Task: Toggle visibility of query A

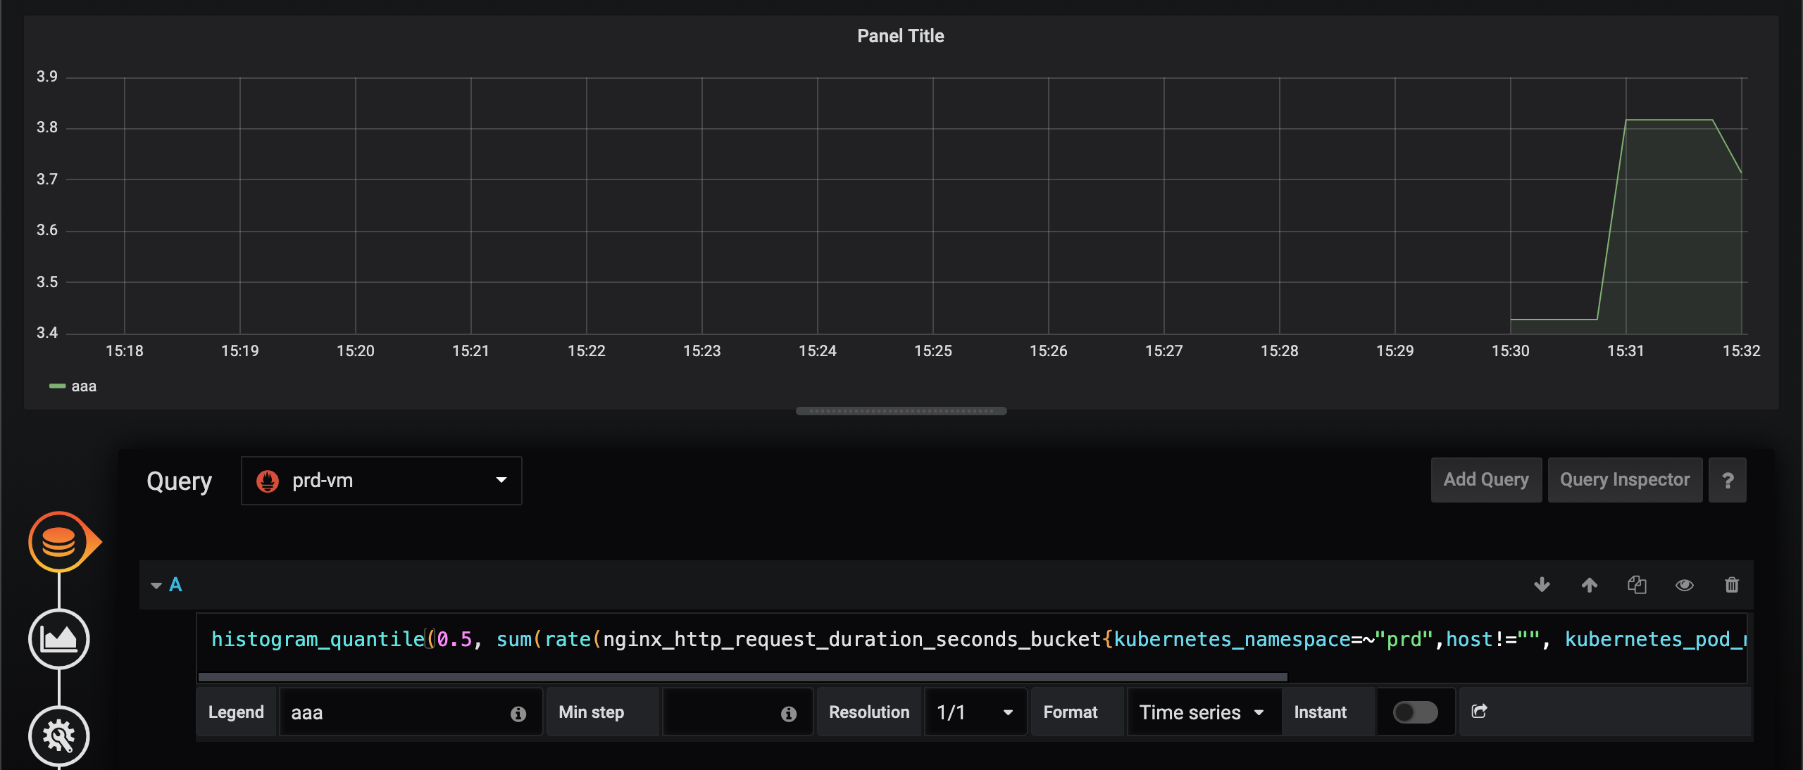Action: click(x=1685, y=585)
